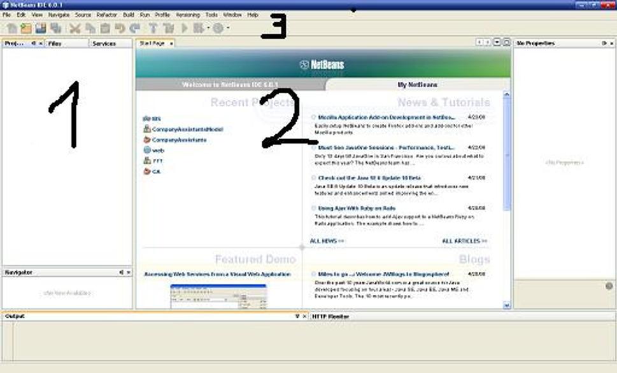
Task: Close the Projects panel tab
Action: pyautogui.click(x=41, y=43)
